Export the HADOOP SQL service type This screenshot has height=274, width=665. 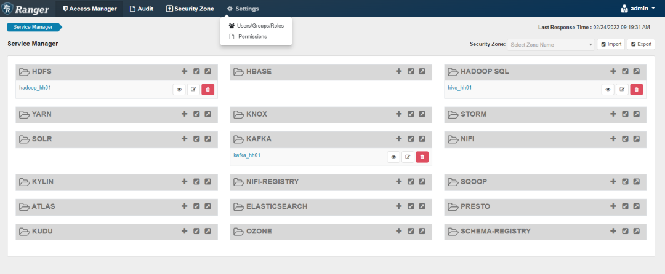pos(636,71)
